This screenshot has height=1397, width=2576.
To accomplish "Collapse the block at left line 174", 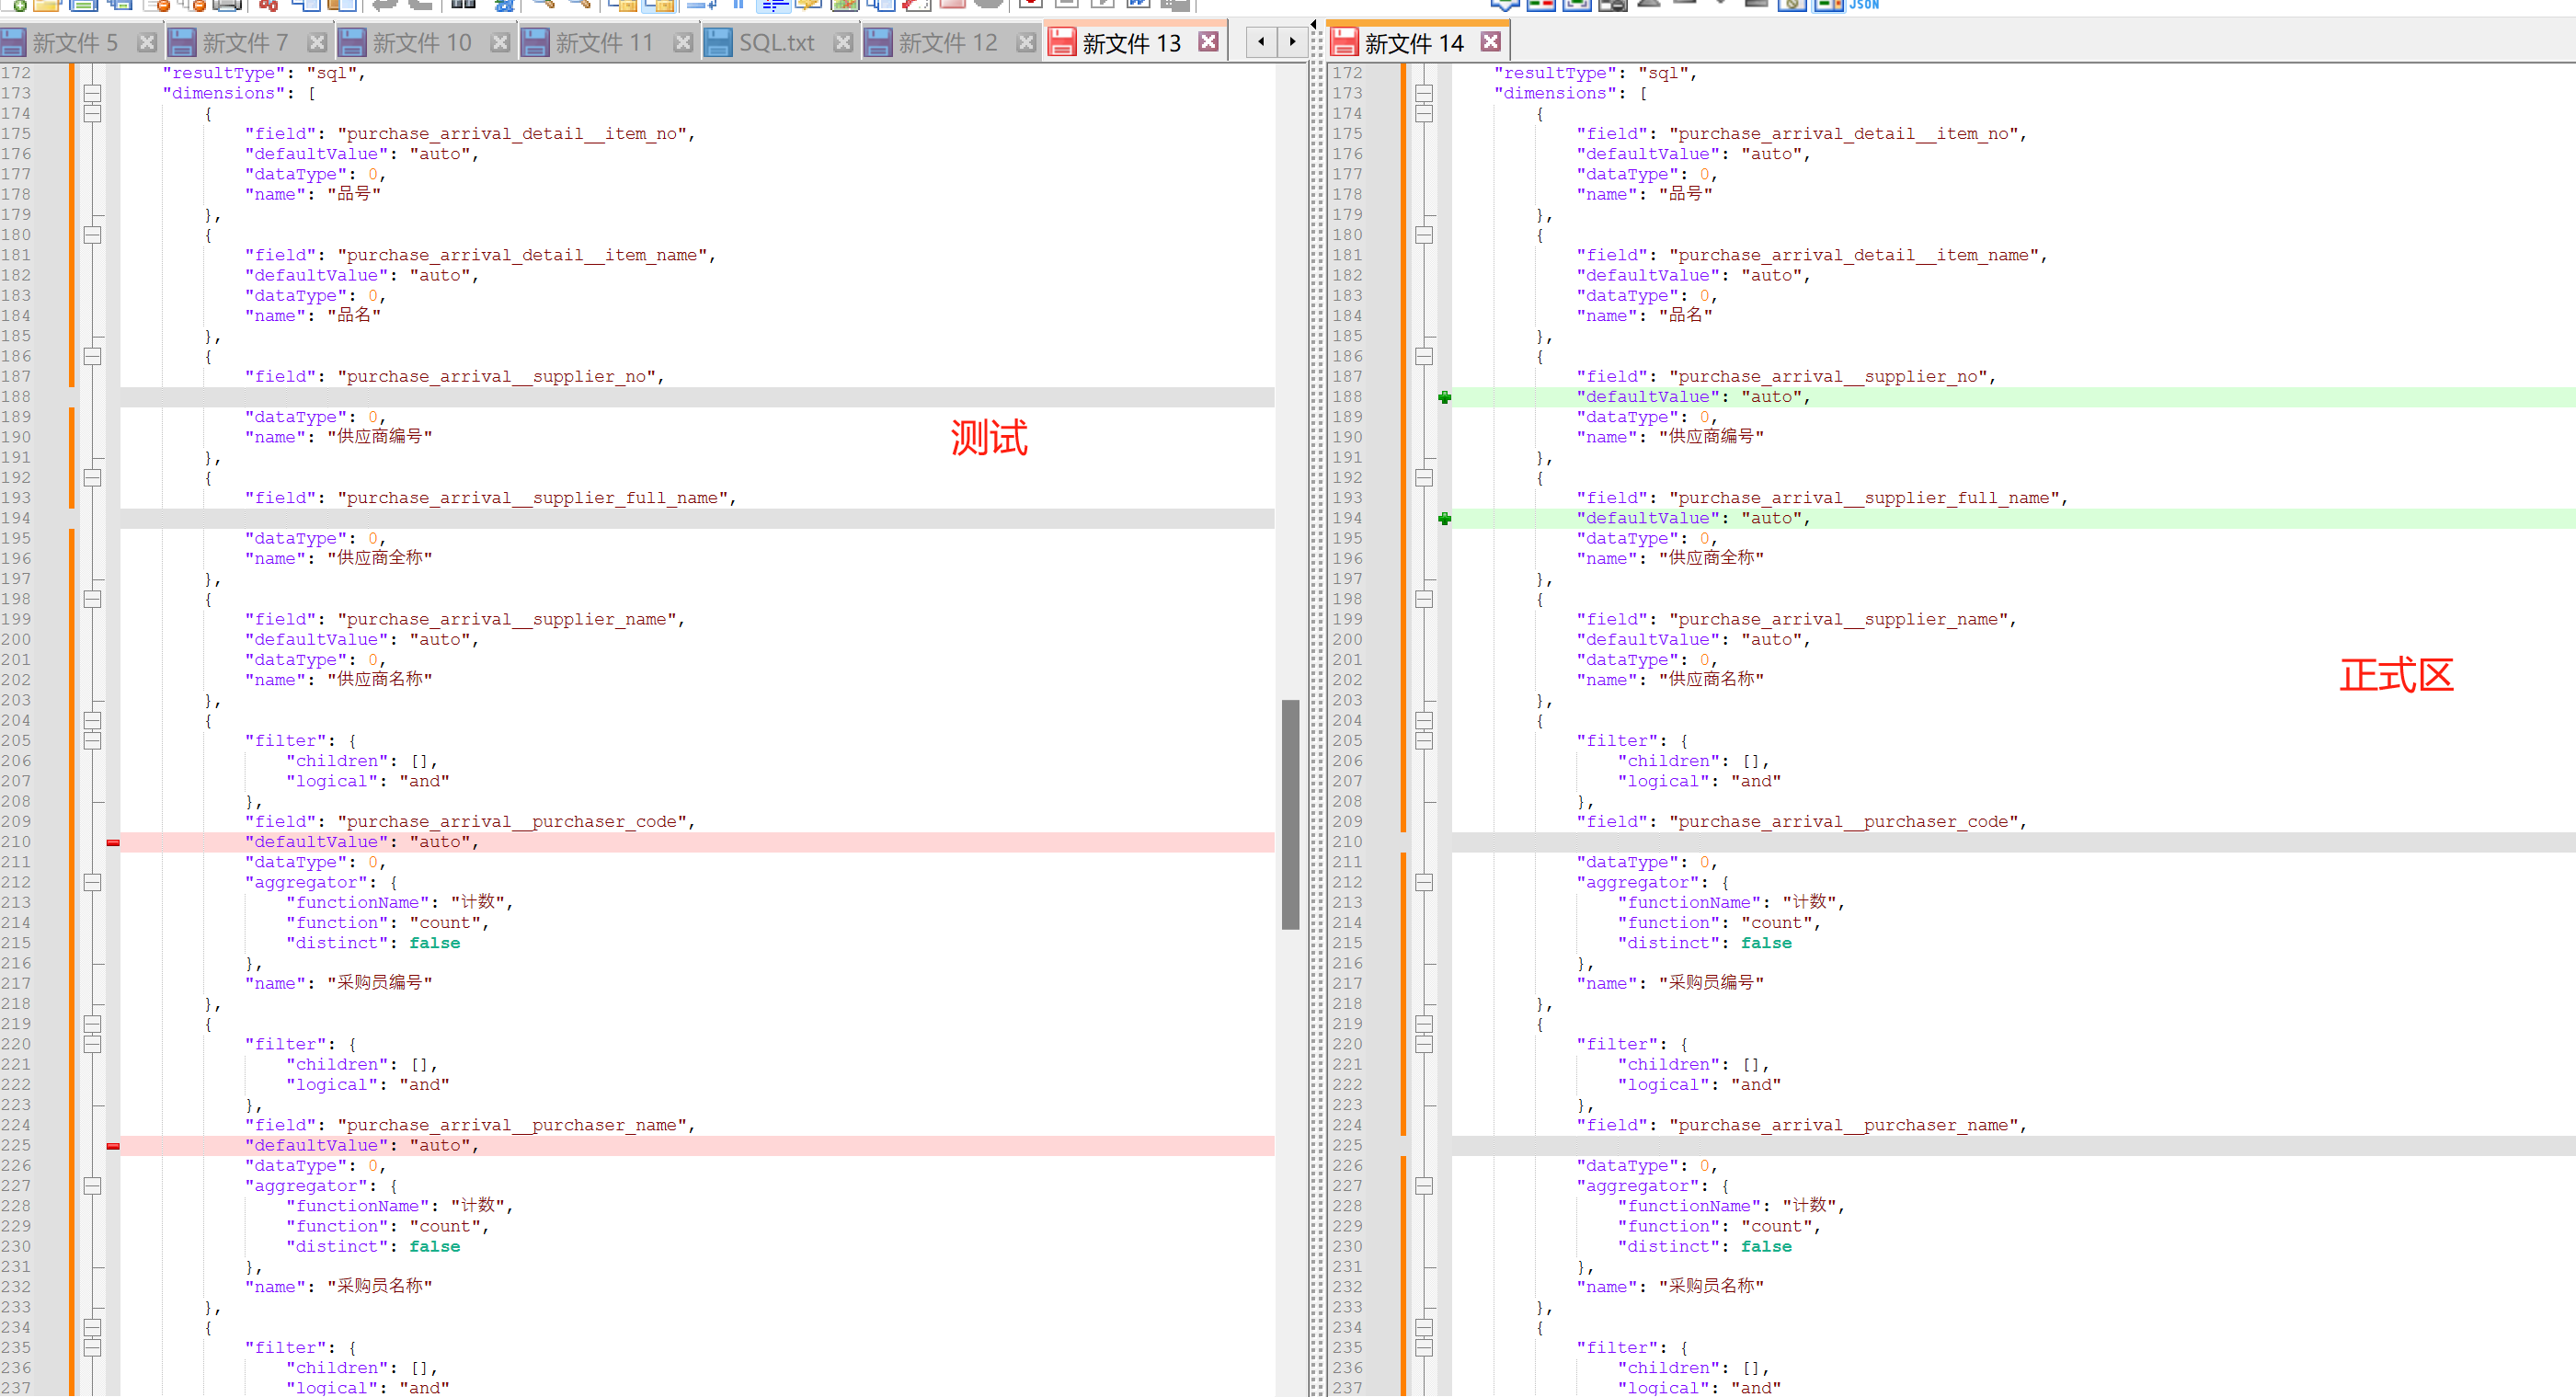I will (x=93, y=114).
